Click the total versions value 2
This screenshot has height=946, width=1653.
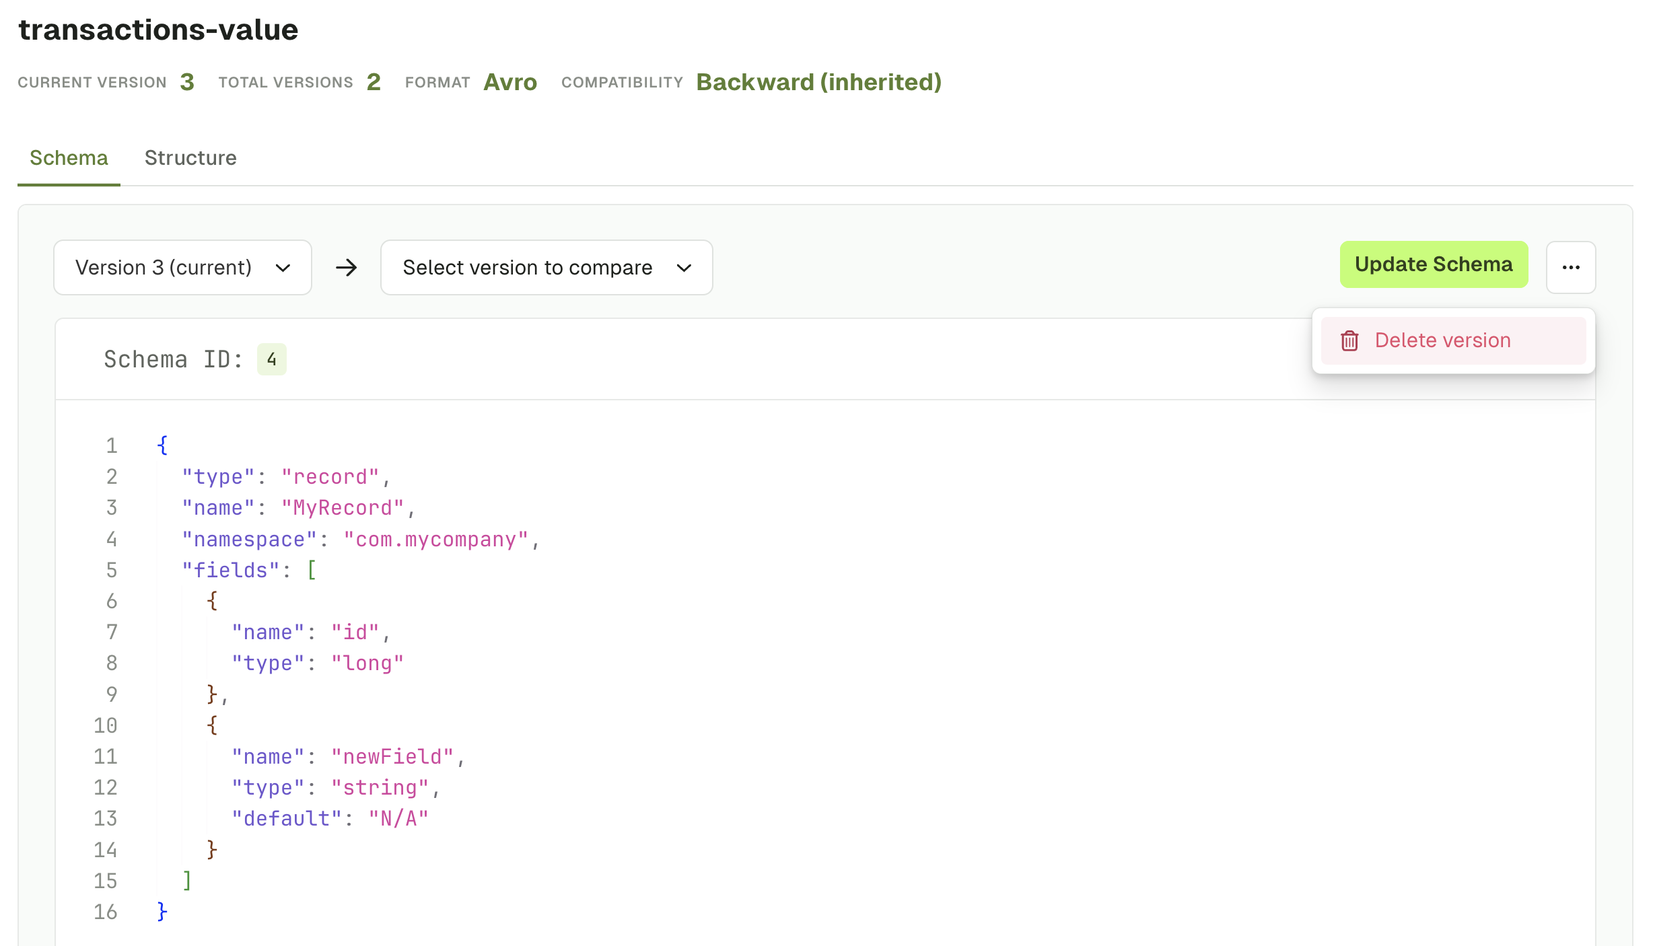coord(374,82)
